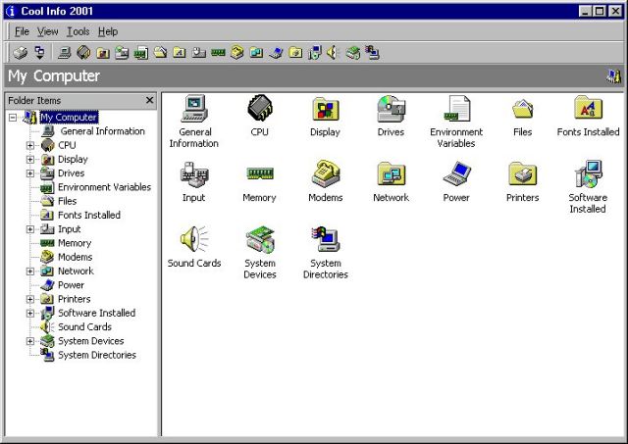The image size is (628, 444).
Task: Click the Printers toolbar icon
Action: point(295,52)
